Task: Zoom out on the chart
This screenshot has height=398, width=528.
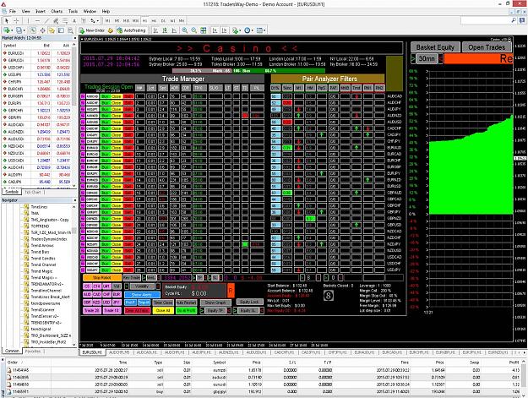Action: click(x=194, y=30)
